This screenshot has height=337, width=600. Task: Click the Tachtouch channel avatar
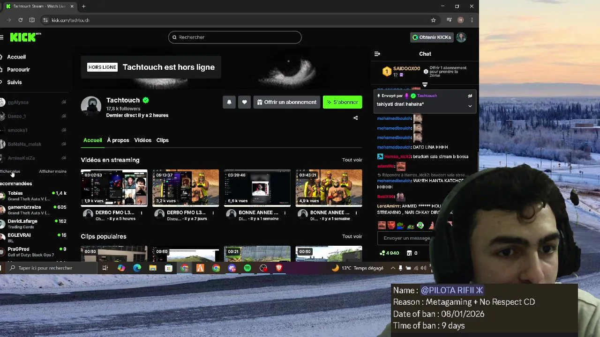click(91, 106)
